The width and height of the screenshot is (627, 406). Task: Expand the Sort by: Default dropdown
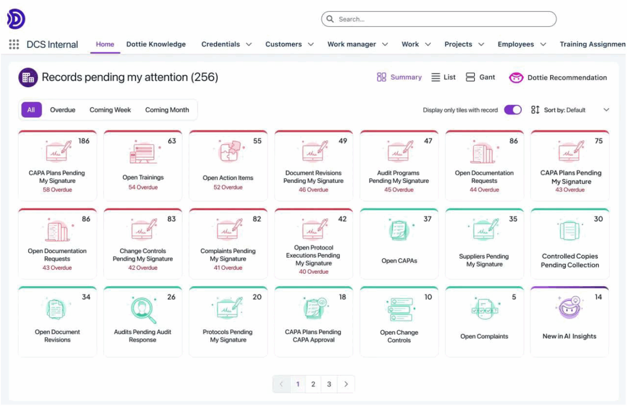606,110
